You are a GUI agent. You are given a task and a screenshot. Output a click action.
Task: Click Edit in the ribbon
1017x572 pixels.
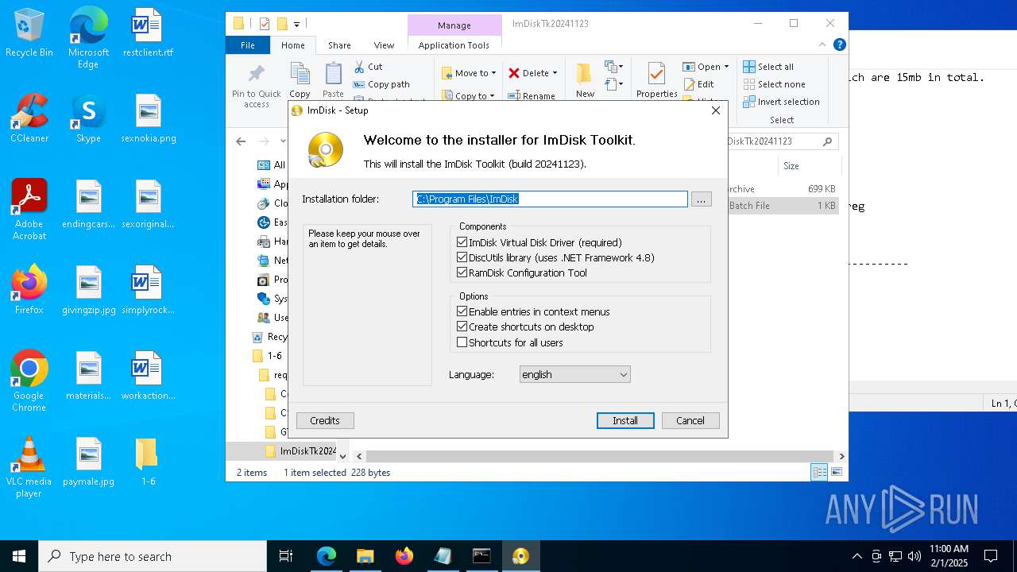698,84
